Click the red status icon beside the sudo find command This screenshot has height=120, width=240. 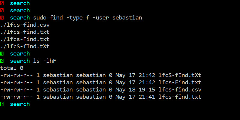coord(2,18)
